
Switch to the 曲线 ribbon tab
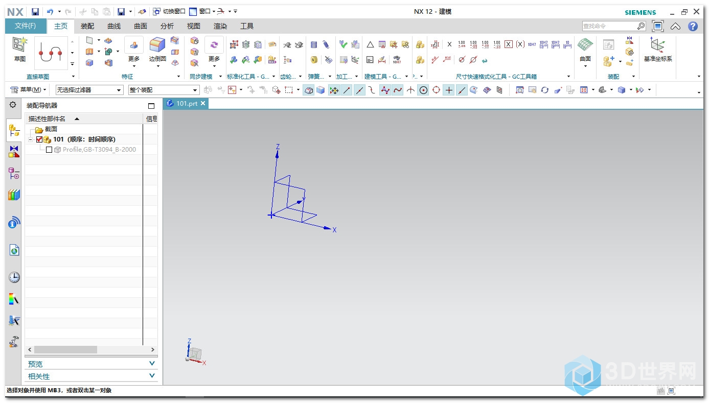114,26
